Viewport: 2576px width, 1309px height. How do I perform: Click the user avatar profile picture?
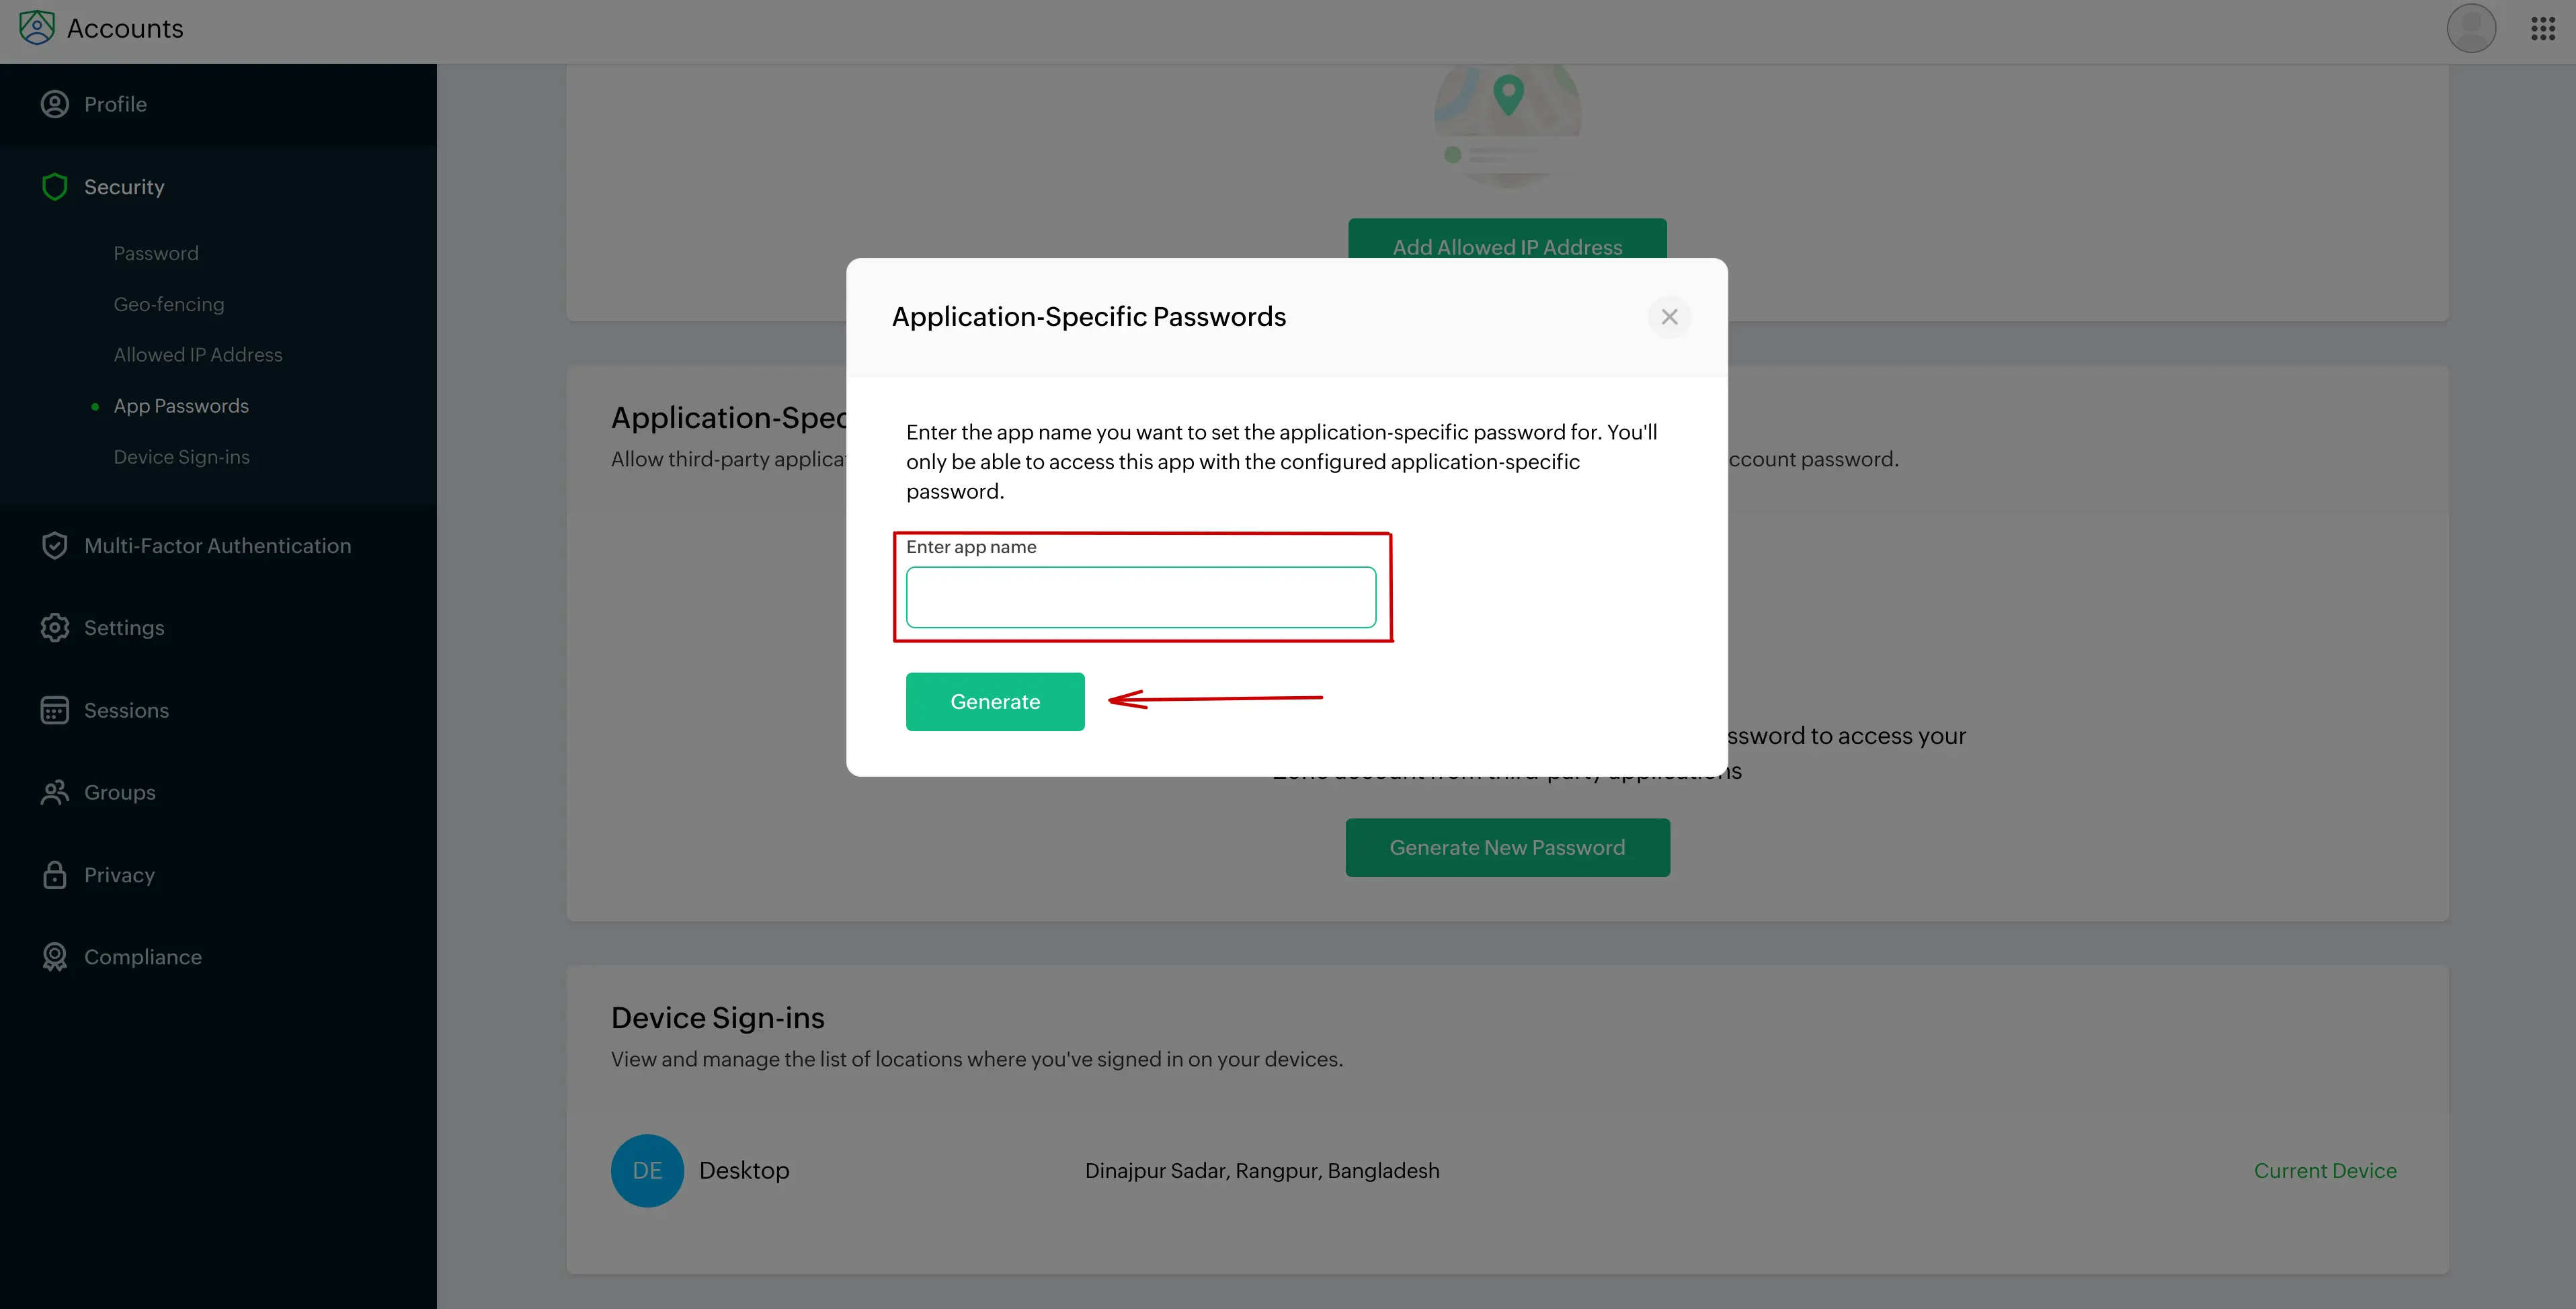click(x=2471, y=28)
